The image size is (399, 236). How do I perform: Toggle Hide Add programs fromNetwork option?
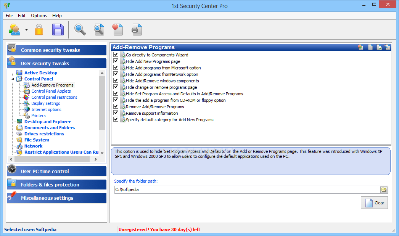click(x=116, y=74)
